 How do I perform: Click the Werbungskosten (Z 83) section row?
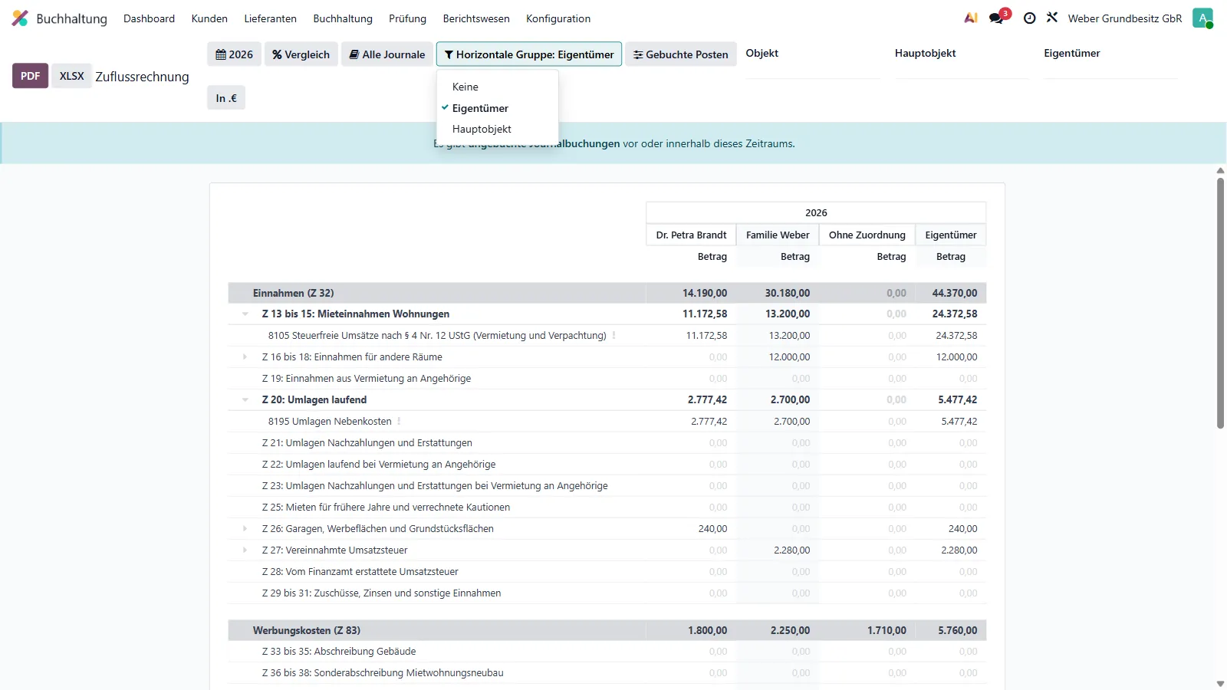(607, 630)
